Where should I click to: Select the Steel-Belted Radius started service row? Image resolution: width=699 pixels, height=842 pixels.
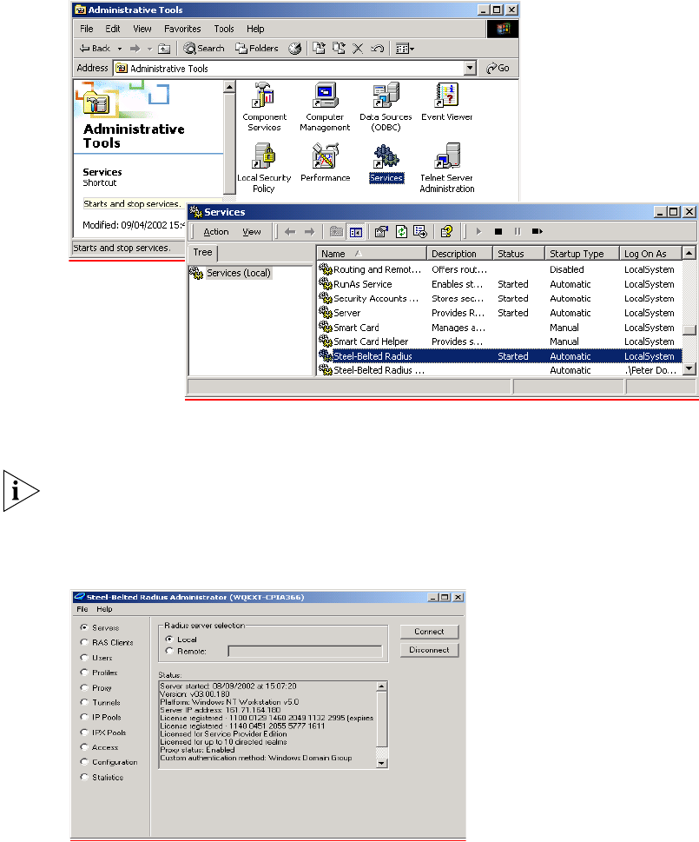(x=499, y=356)
